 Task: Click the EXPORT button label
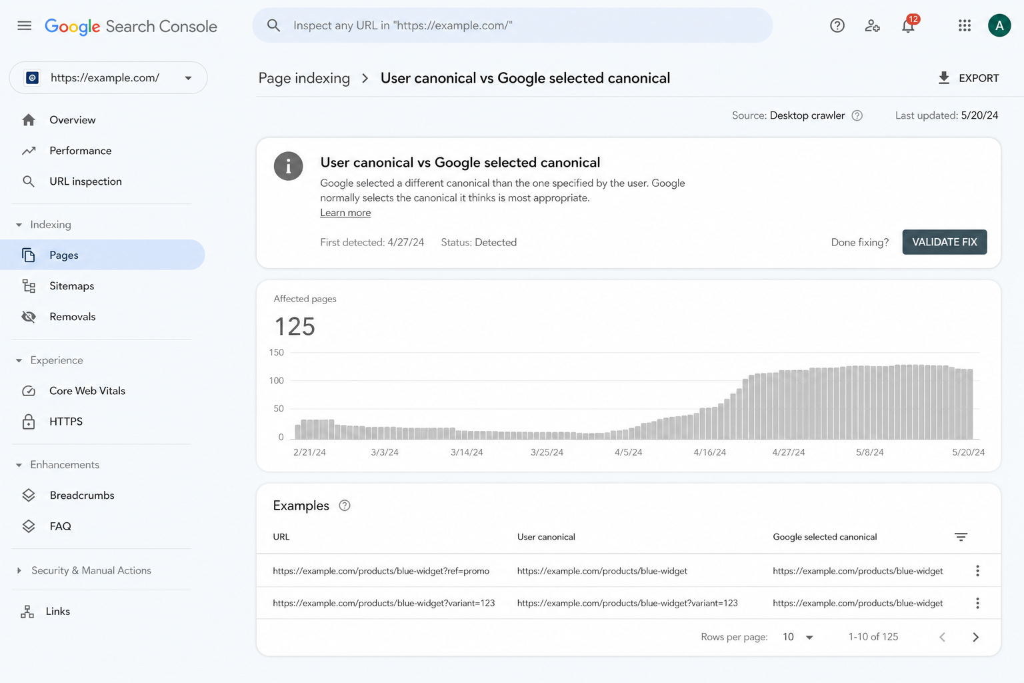tap(979, 78)
